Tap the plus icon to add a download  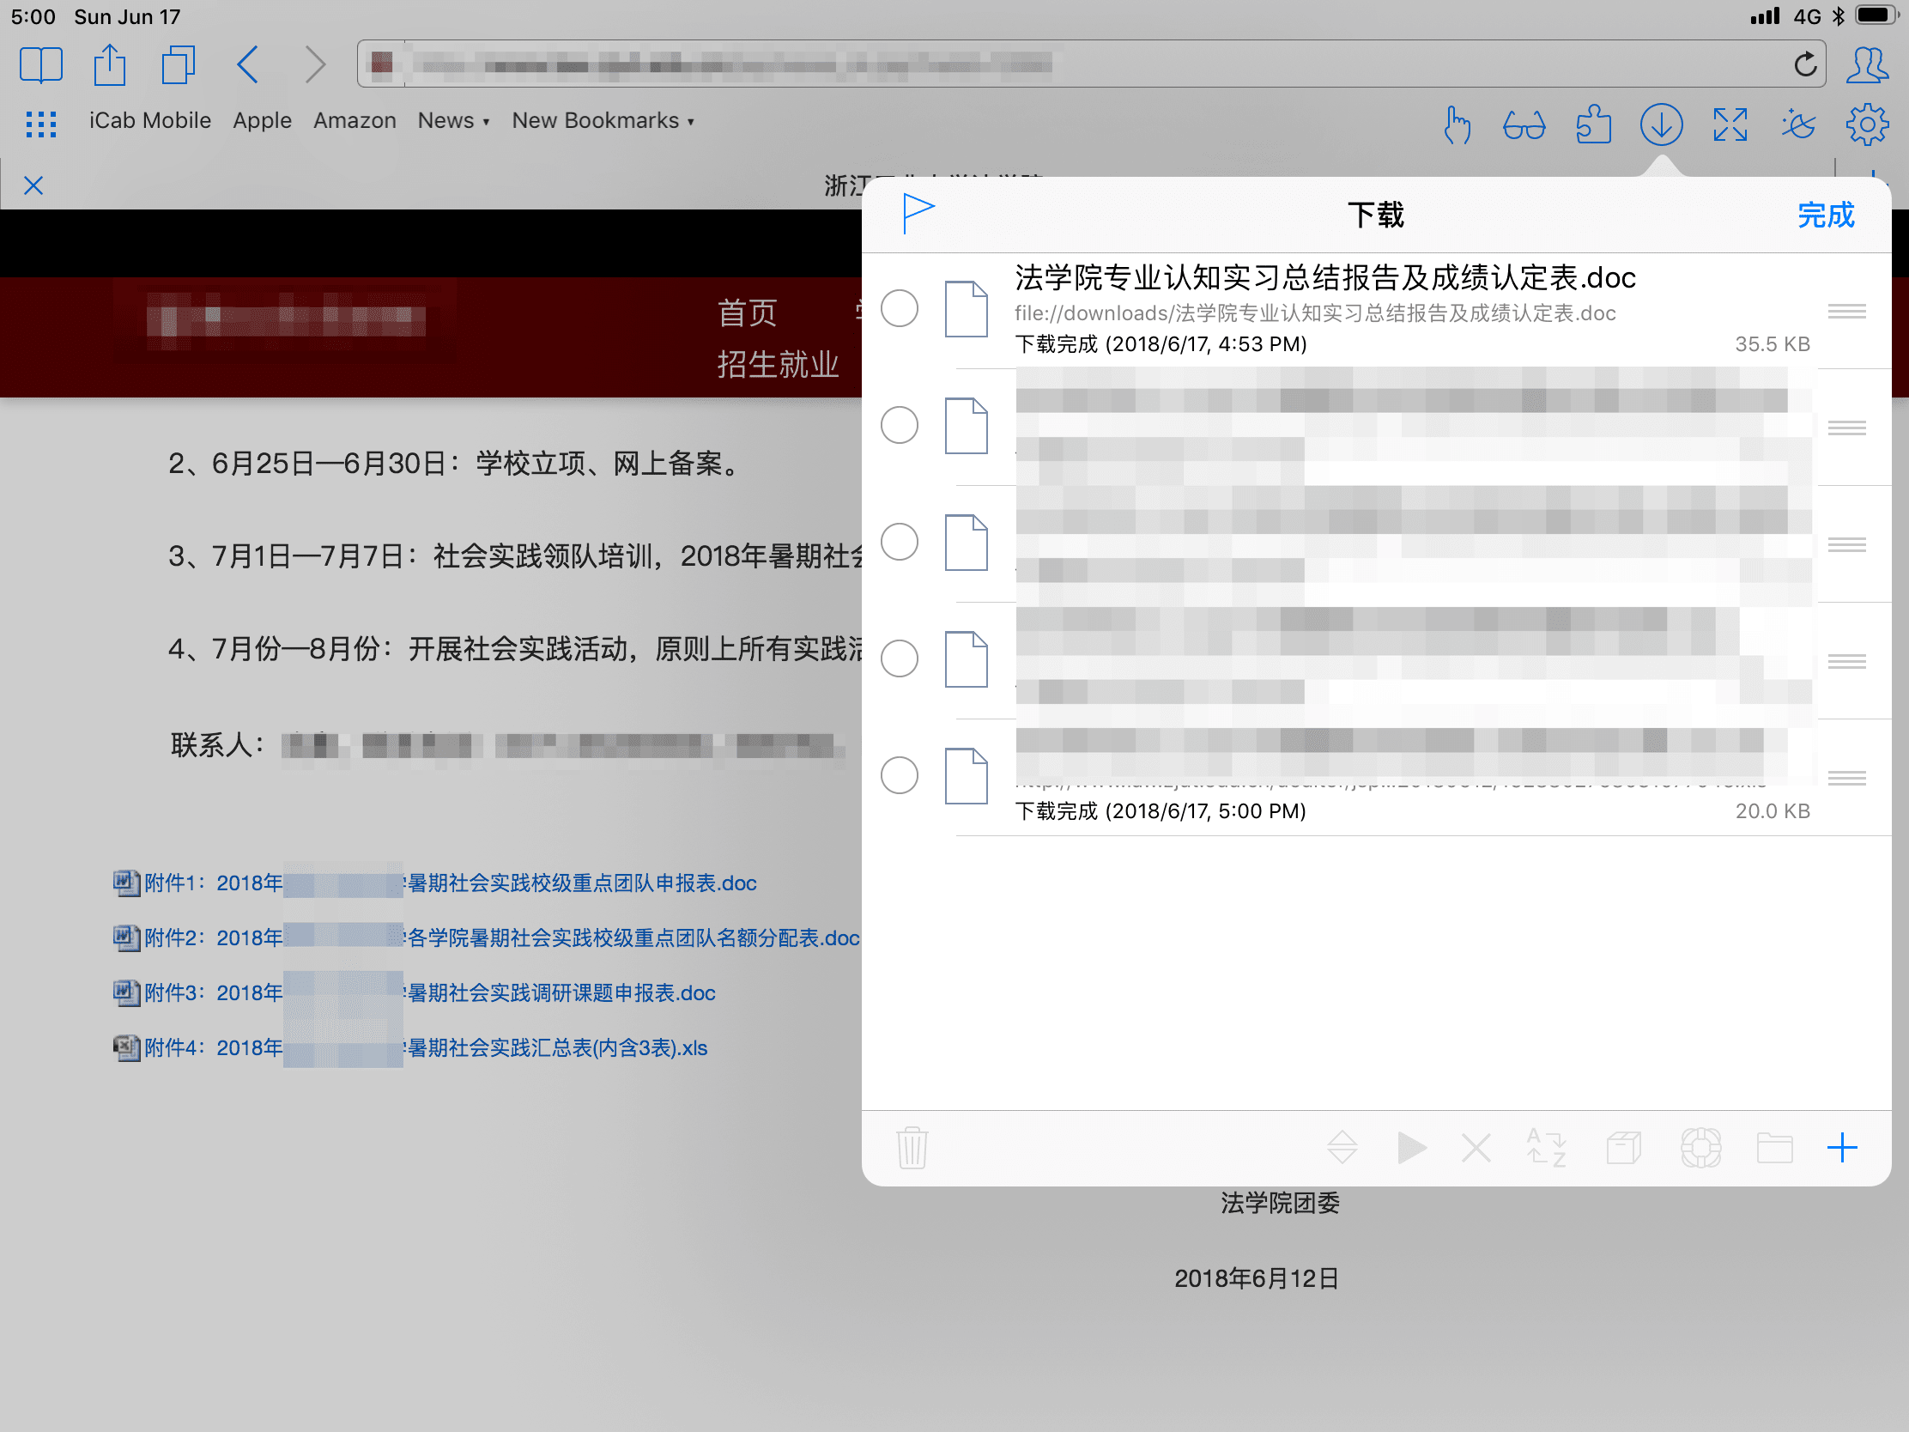(x=1842, y=1148)
